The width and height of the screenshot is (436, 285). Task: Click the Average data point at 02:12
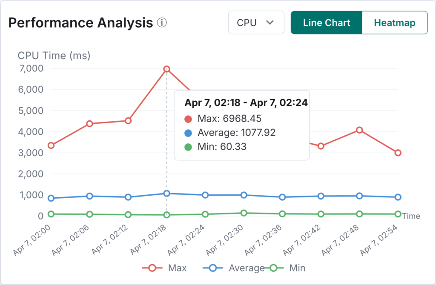(x=128, y=197)
